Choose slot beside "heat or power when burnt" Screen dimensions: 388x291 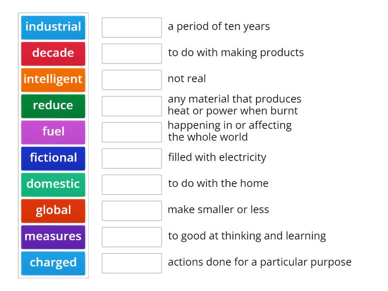point(132,106)
